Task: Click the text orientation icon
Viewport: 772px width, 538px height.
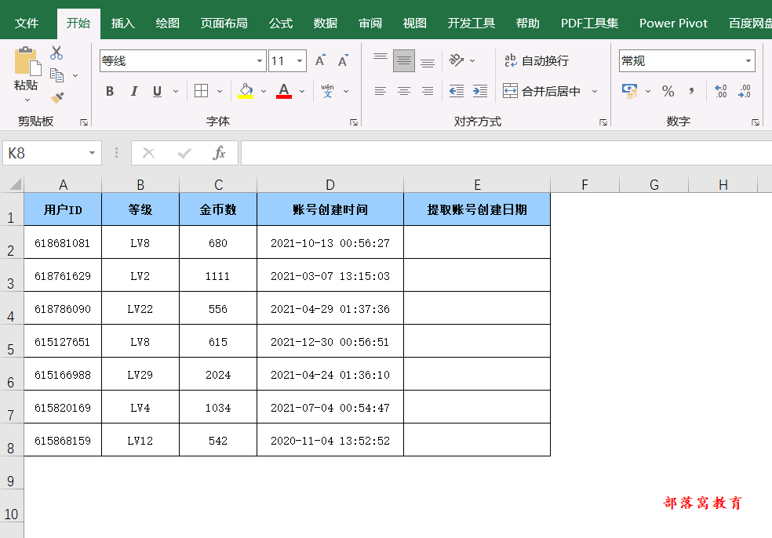Action: (457, 60)
